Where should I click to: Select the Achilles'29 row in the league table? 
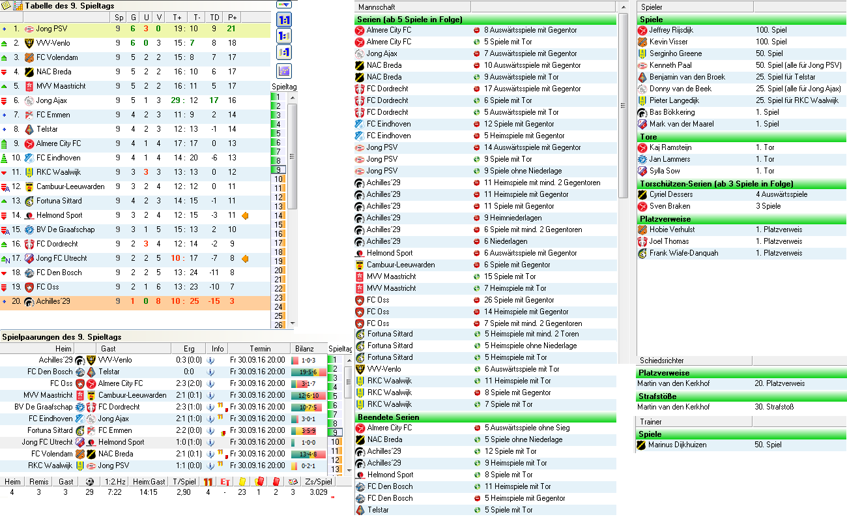135,301
